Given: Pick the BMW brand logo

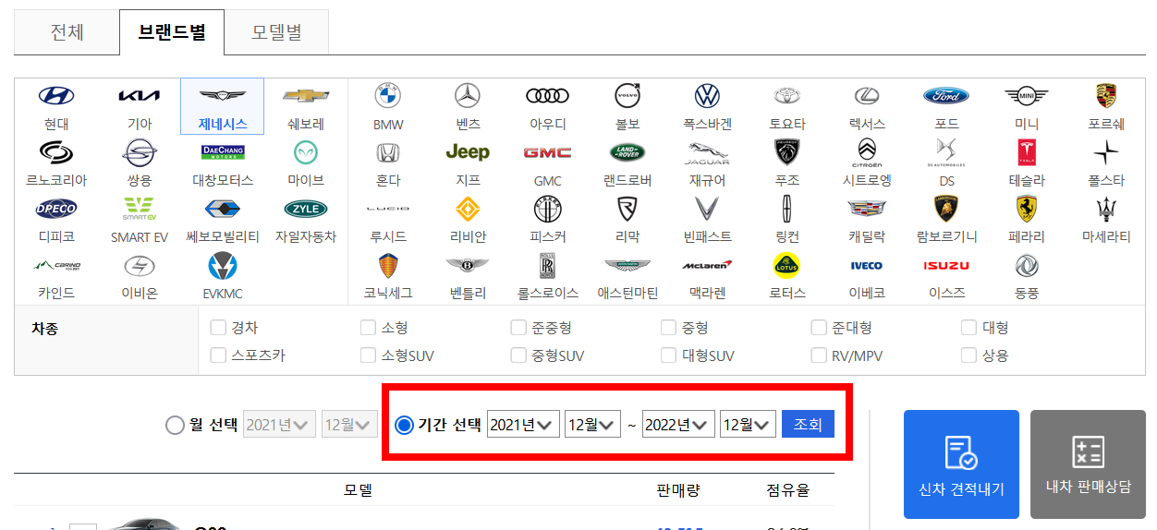Looking at the screenshot, I should [388, 95].
